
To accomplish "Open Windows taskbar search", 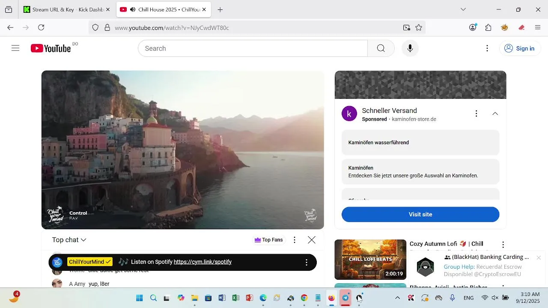I will click(153, 298).
